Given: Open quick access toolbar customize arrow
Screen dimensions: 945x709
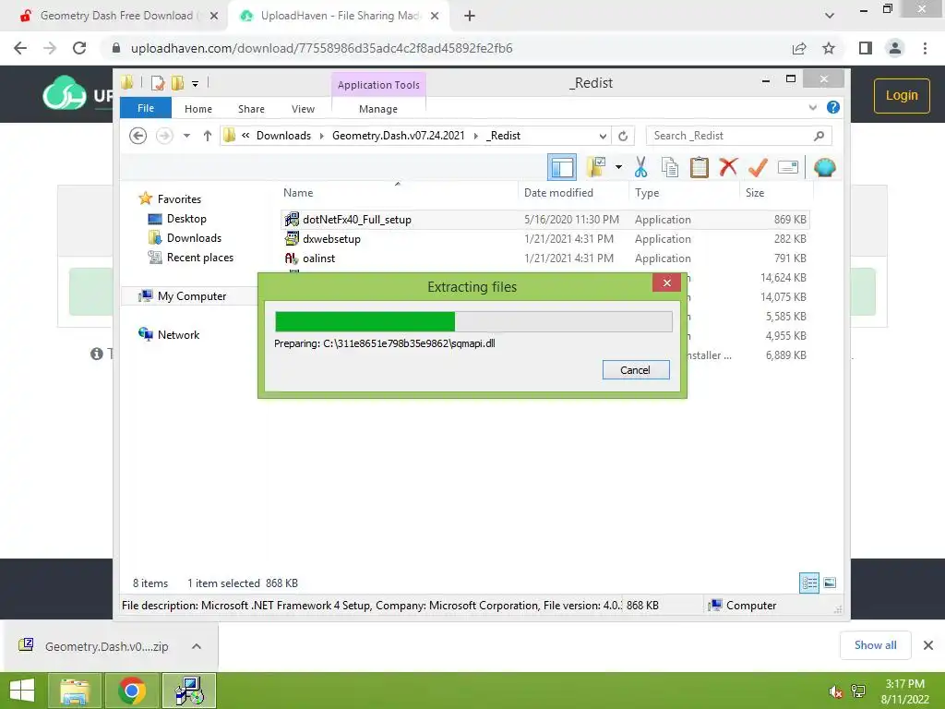Looking at the screenshot, I should tap(196, 84).
